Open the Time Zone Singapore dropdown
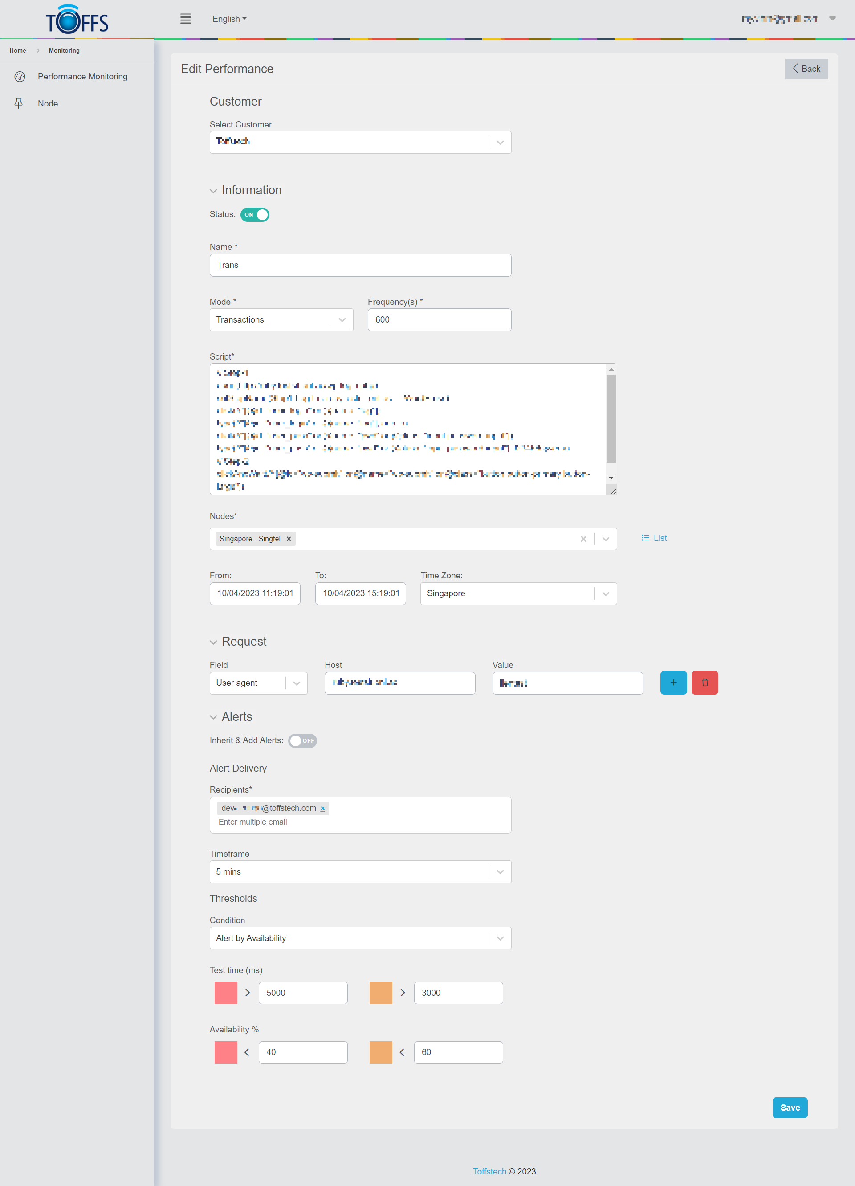 click(x=605, y=593)
